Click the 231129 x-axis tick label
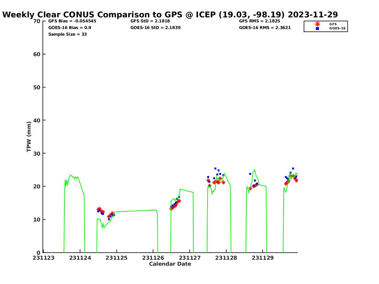This screenshot has height=284, width=379. pyautogui.click(x=263, y=258)
